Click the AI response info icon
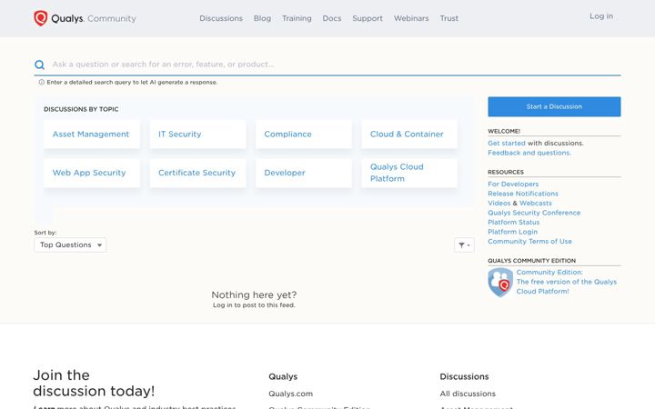 41,82
